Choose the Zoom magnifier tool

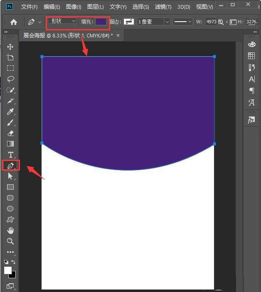tap(10, 241)
